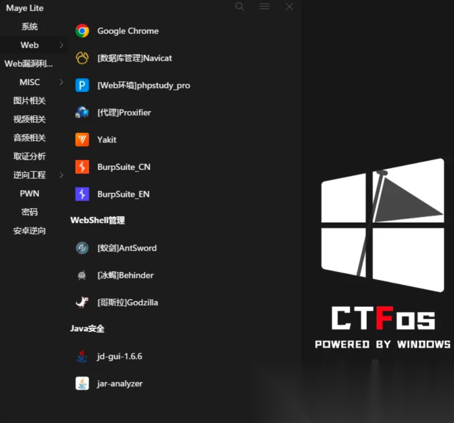The image size is (454, 423).
Task: Launch Yakit orange icon
Action: point(82,139)
